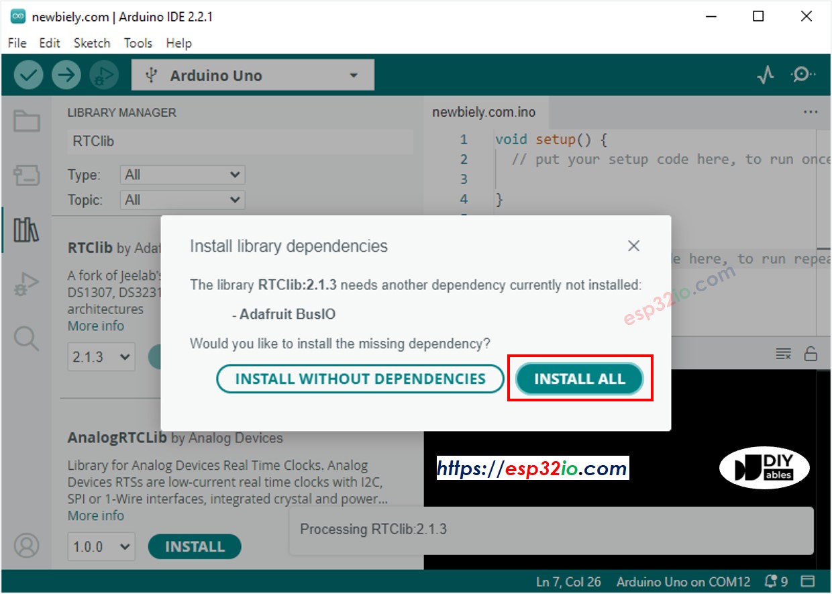832x594 pixels.
Task: Click INSTALL WITHOUT DEPENDENCIES button
Action: pyautogui.click(x=360, y=379)
